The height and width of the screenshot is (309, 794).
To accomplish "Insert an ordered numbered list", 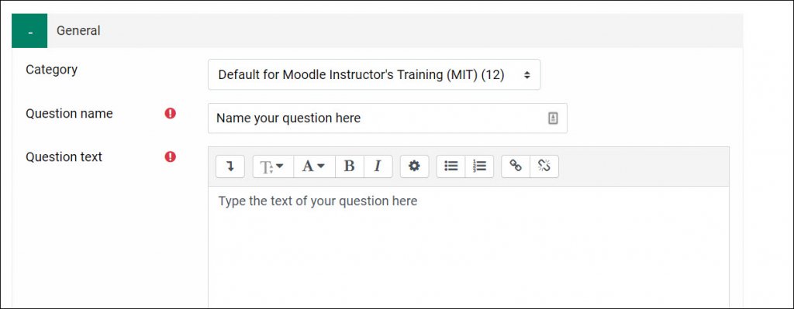I will [x=479, y=167].
